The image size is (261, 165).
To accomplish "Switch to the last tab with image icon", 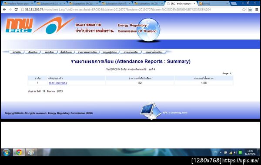I will tap(214, 3).
